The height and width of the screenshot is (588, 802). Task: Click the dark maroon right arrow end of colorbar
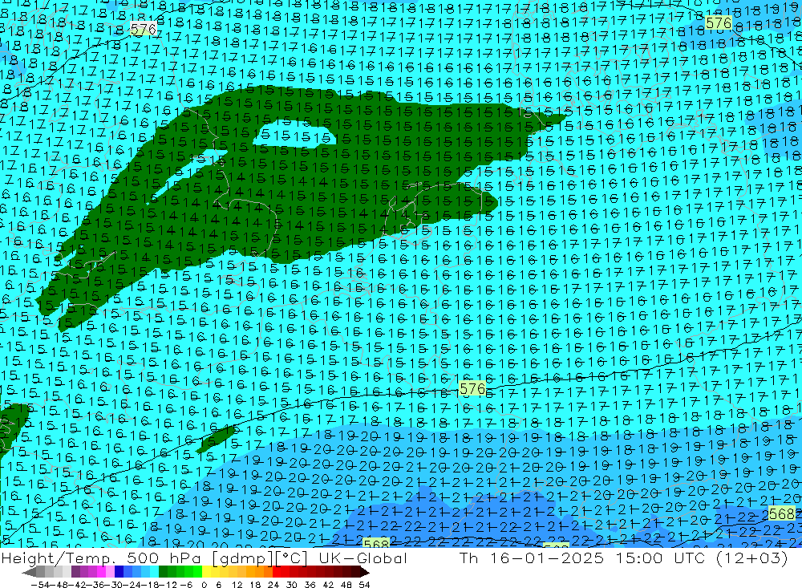pyautogui.click(x=365, y=572)
